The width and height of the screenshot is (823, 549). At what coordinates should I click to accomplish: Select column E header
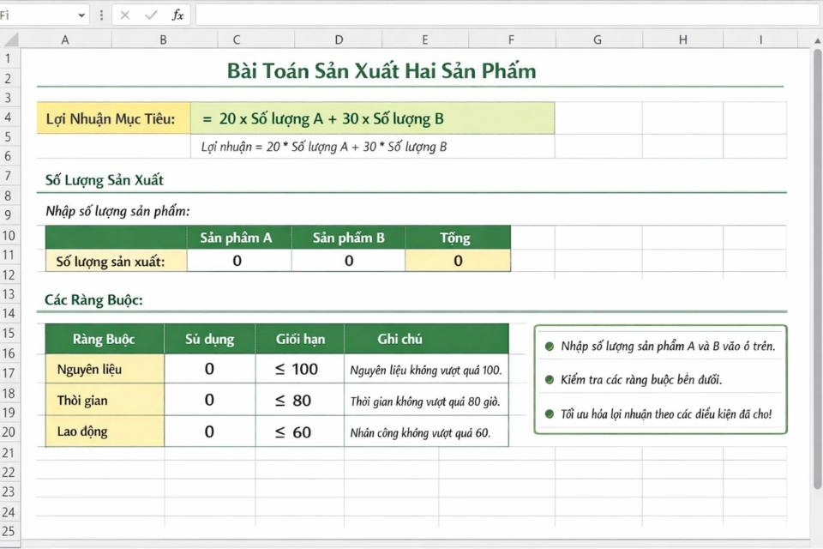point(424,39)
